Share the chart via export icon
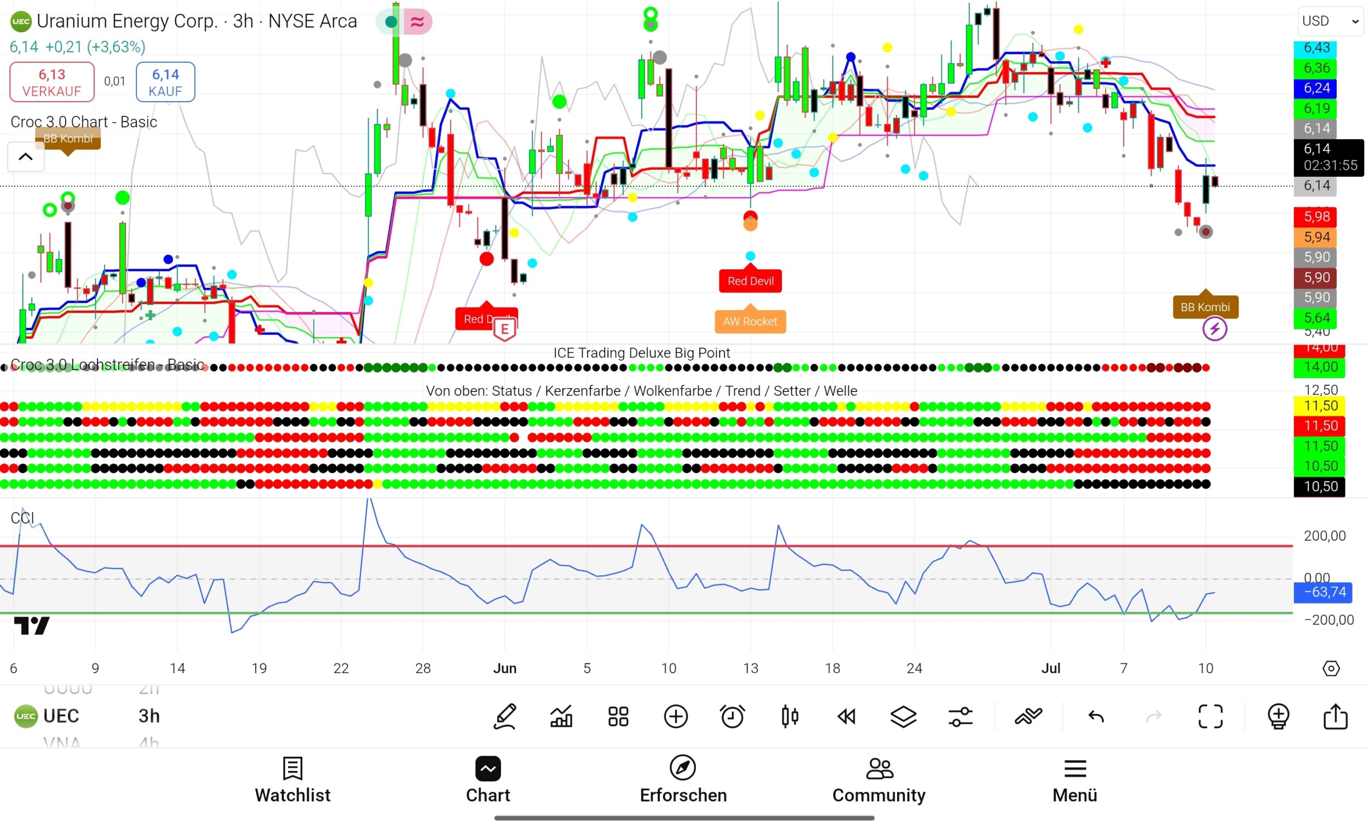Image resolution: width=1369 pixels, height=828 pixels. point(1335,716)
